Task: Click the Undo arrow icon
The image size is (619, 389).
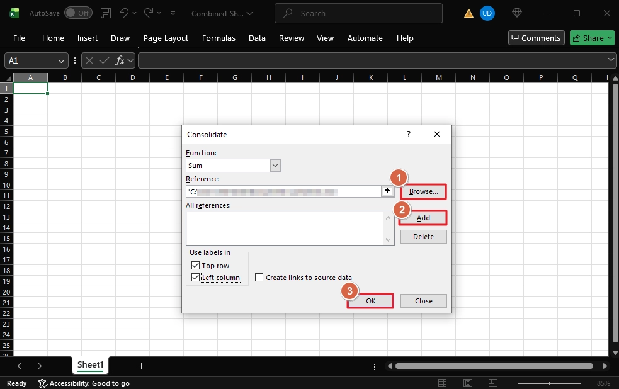Action: point(125,13)
